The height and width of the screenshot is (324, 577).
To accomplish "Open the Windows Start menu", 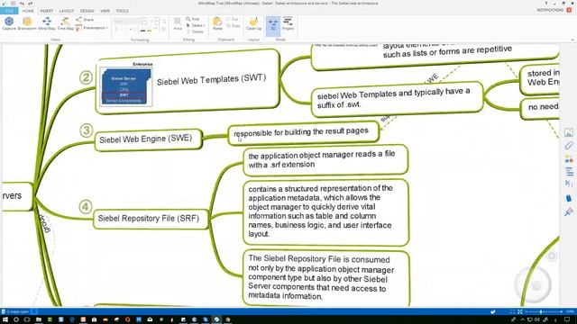I will click(5, 320).
